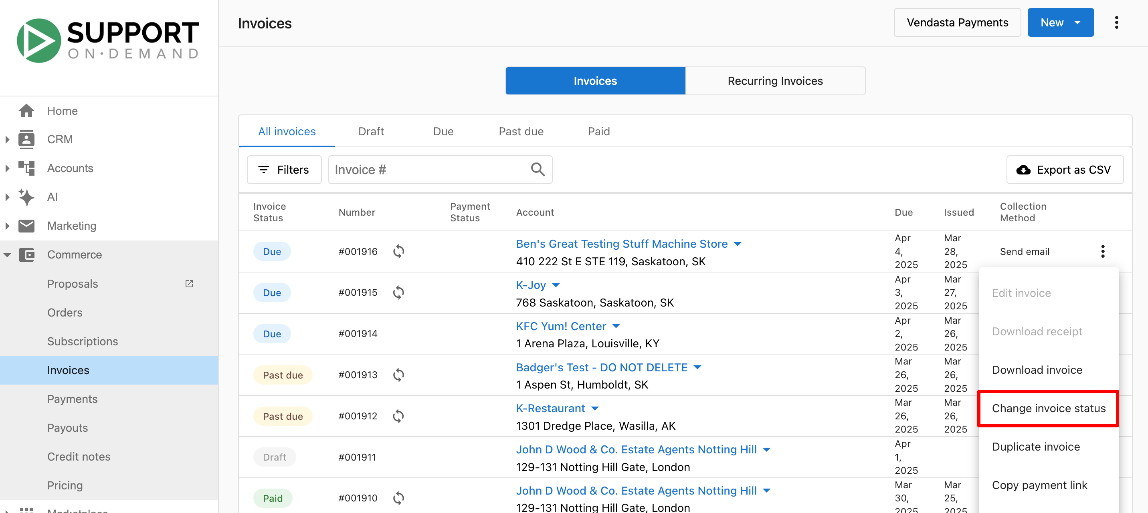Click the Past due badge for #001913

[x=283, y=375]
